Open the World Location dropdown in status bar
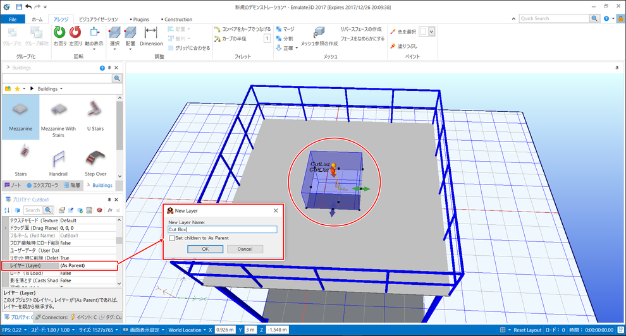The image size is (626, 336). tap(204, 330)
